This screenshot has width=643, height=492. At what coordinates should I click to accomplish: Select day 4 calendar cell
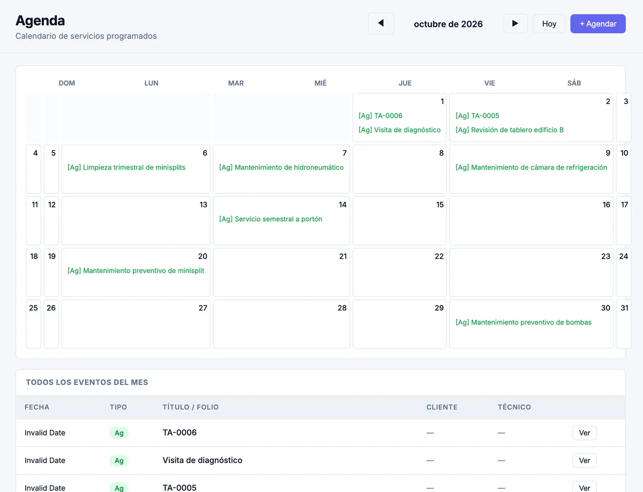coord(34,169)
